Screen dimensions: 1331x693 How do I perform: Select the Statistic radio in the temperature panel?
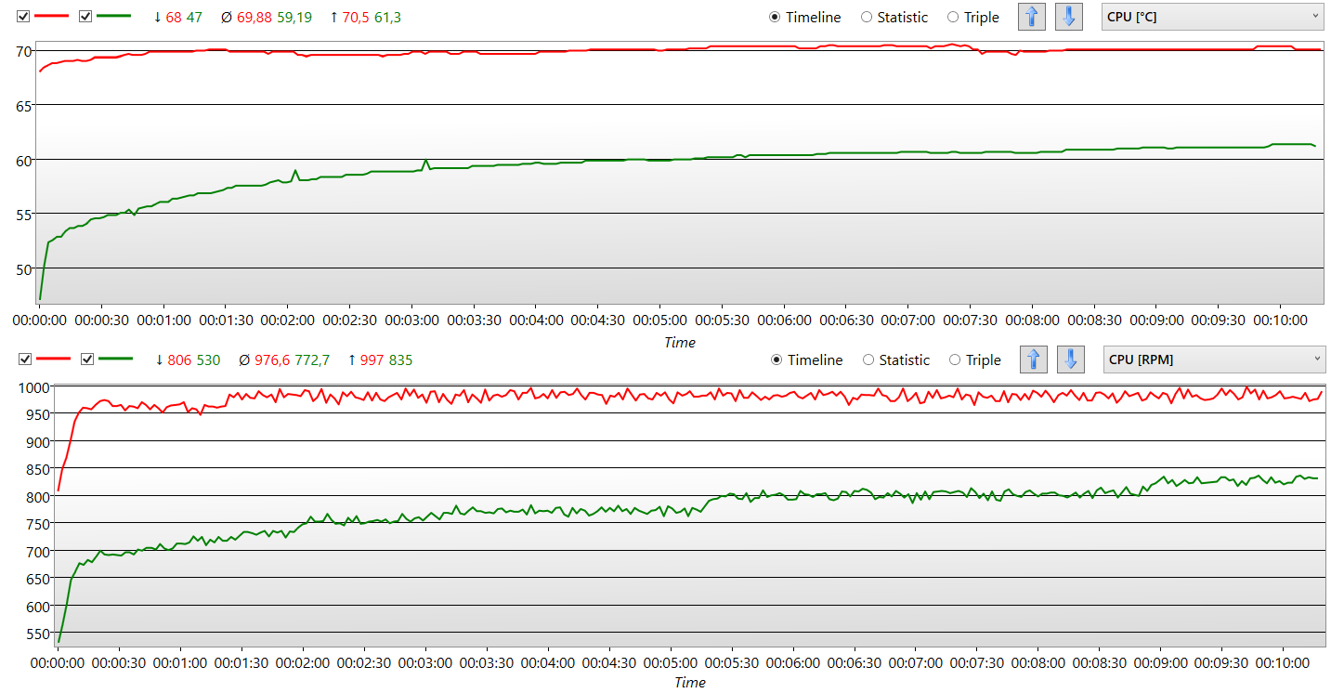click(894, 18)
